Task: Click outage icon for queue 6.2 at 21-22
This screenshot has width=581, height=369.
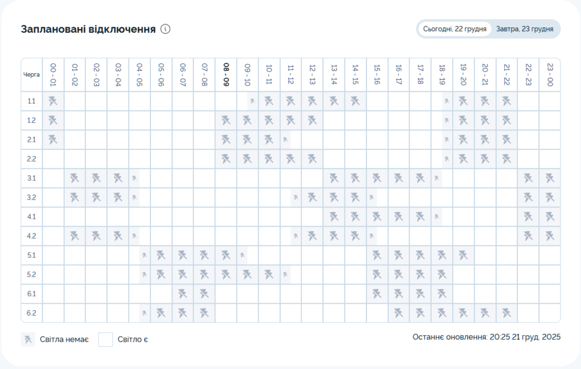Action: click(x=506, y=313)
